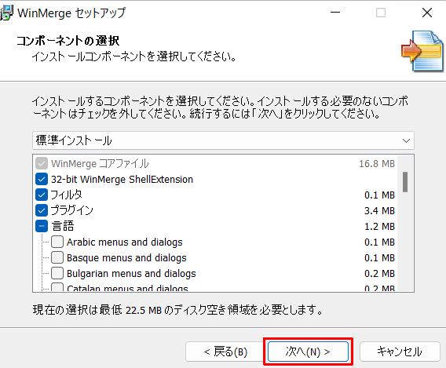Uncheck 32-bit WinMerge ShellExtension checkbox
446x368 pixels.
(x=42, y=180)
